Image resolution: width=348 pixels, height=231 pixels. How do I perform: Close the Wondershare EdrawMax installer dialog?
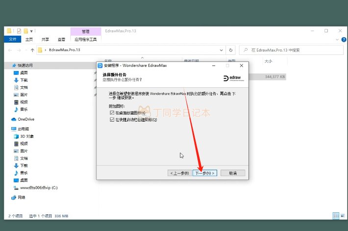point(242,66)
